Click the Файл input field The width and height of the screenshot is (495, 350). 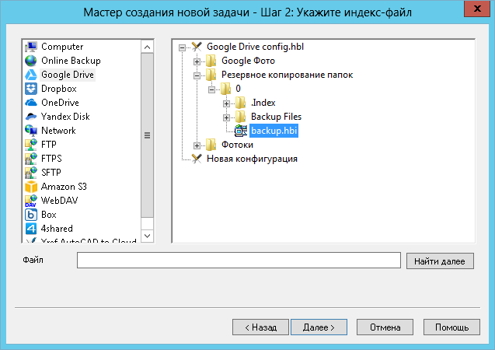(x=239, y=261)
